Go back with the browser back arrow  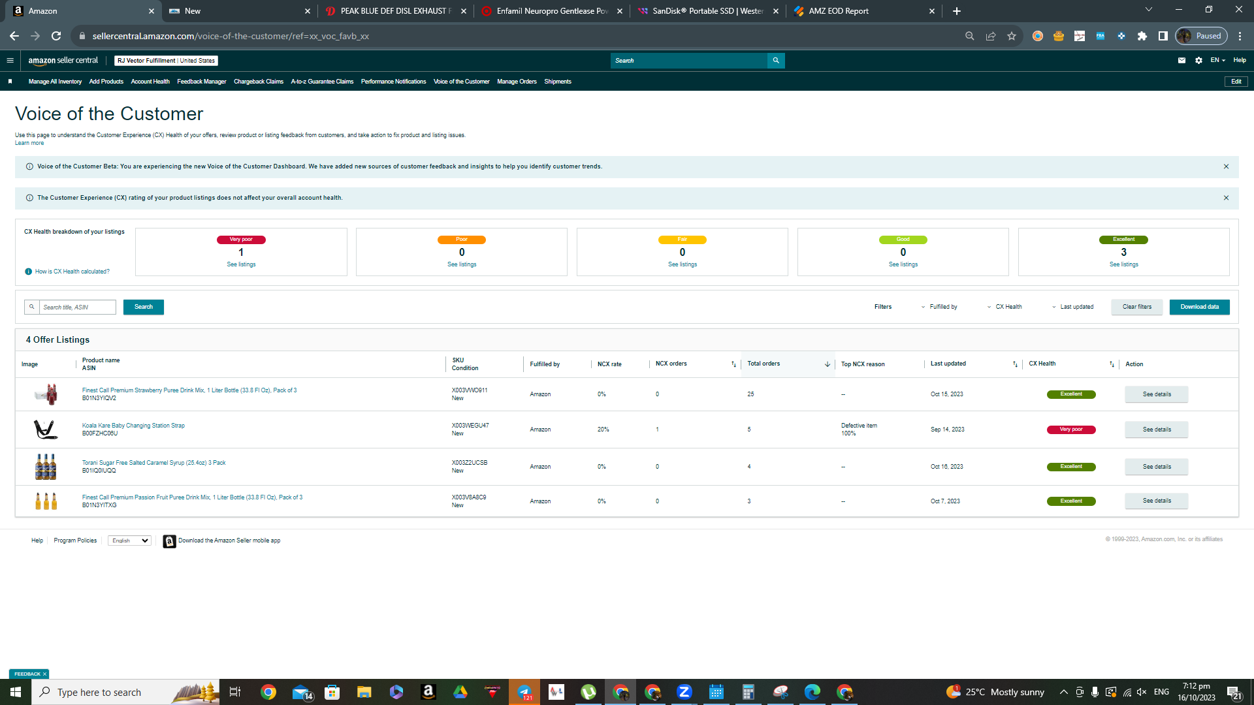click(x=14, y=36)
